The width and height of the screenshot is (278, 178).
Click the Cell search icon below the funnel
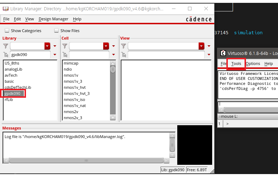coord(65,55)
